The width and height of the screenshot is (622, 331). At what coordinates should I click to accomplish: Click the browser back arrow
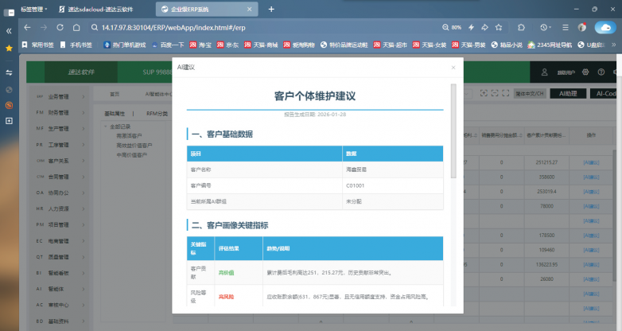point(30,27)
